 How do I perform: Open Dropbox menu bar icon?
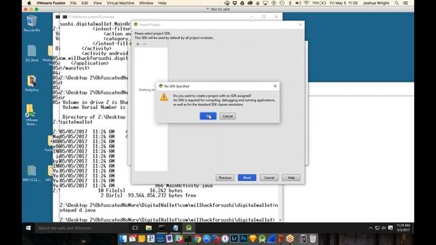coord(234,3)
